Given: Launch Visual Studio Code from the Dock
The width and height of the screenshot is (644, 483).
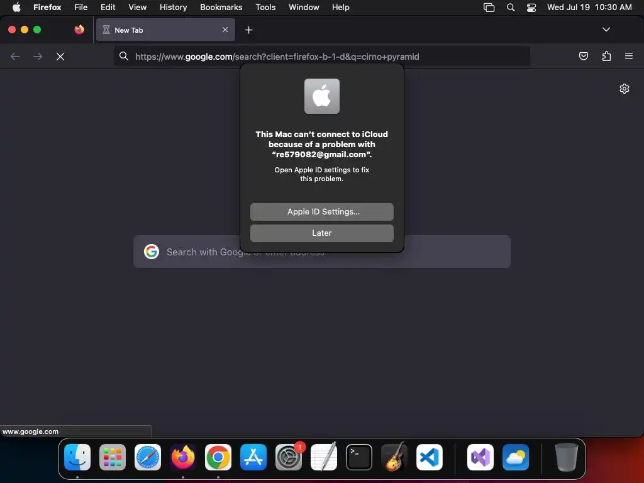Looking at the screenshot, I should coord(430,457).
